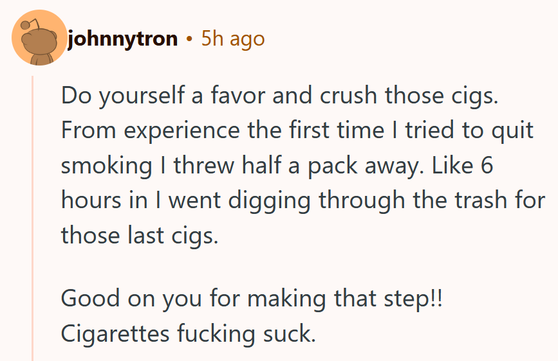The width and height of the screenshot is (558, 361).
Task: Click the word "quit" in the comment
Action: click(516, 132)
